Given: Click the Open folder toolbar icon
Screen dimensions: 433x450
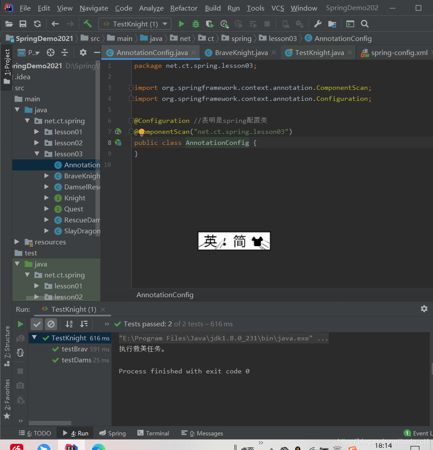Looking at the screenshot, I should tap(9, 24).
